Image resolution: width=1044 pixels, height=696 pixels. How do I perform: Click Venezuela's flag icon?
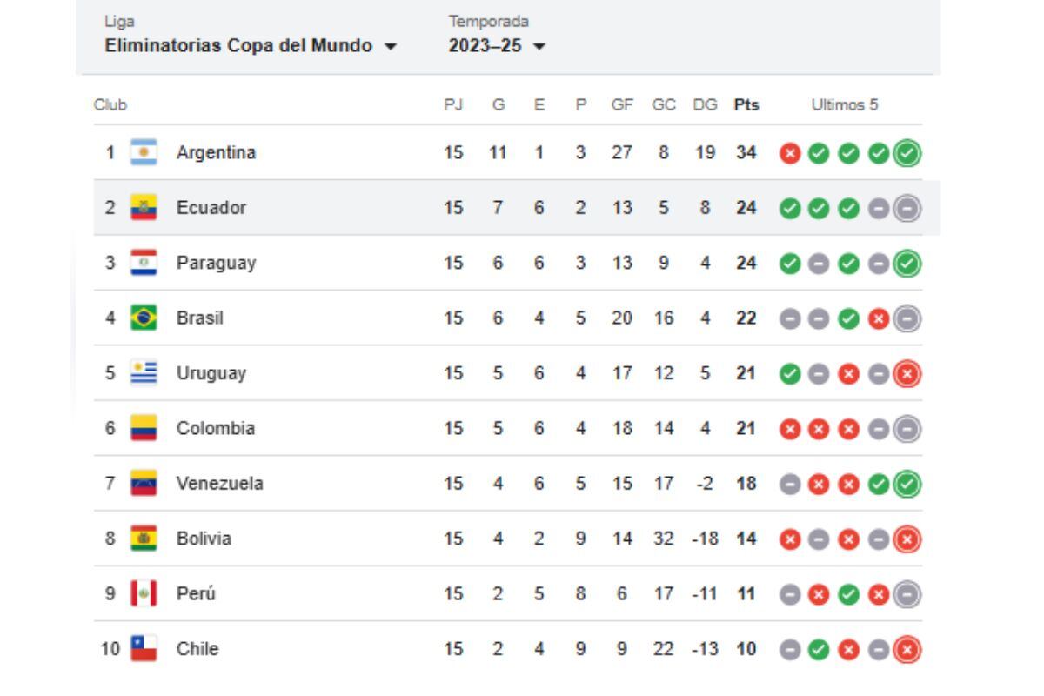[144, 483]
